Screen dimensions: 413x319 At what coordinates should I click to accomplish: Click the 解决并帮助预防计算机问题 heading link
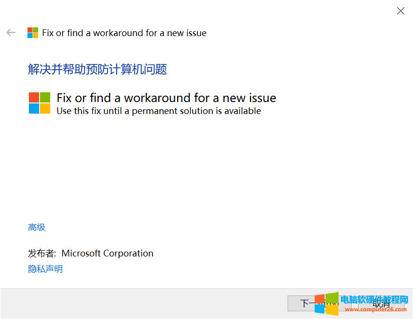(97, 69)
